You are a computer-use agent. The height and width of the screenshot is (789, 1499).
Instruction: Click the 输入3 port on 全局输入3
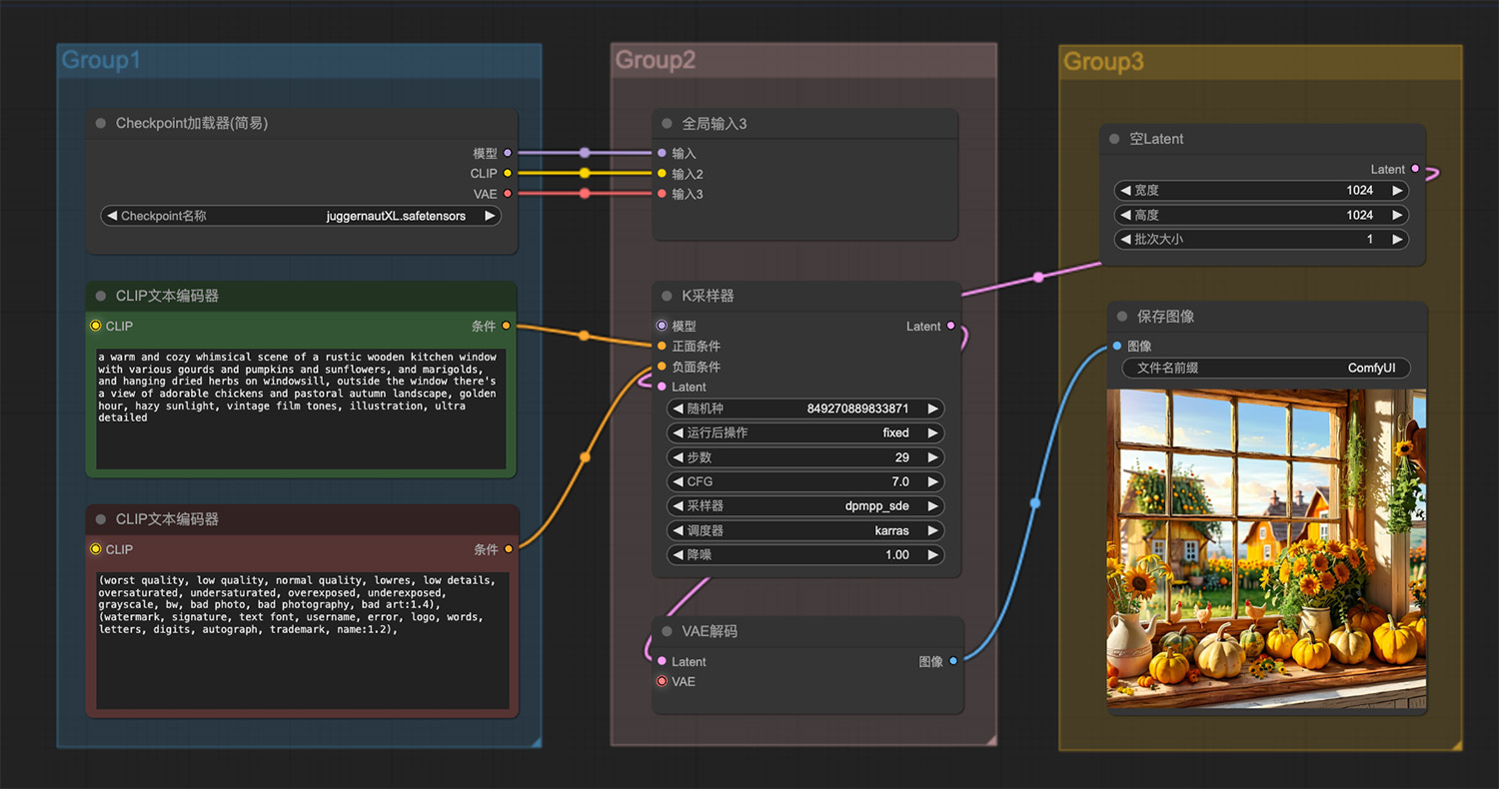(662, 194)
